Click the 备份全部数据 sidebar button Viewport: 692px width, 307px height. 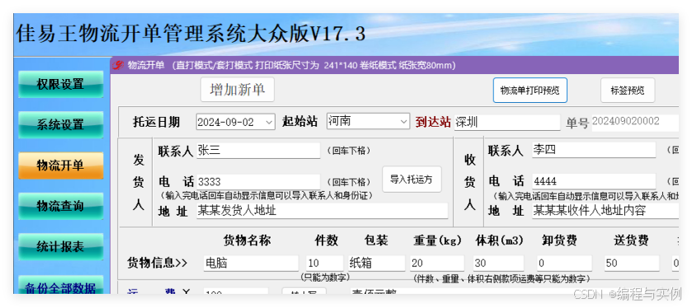60,285
